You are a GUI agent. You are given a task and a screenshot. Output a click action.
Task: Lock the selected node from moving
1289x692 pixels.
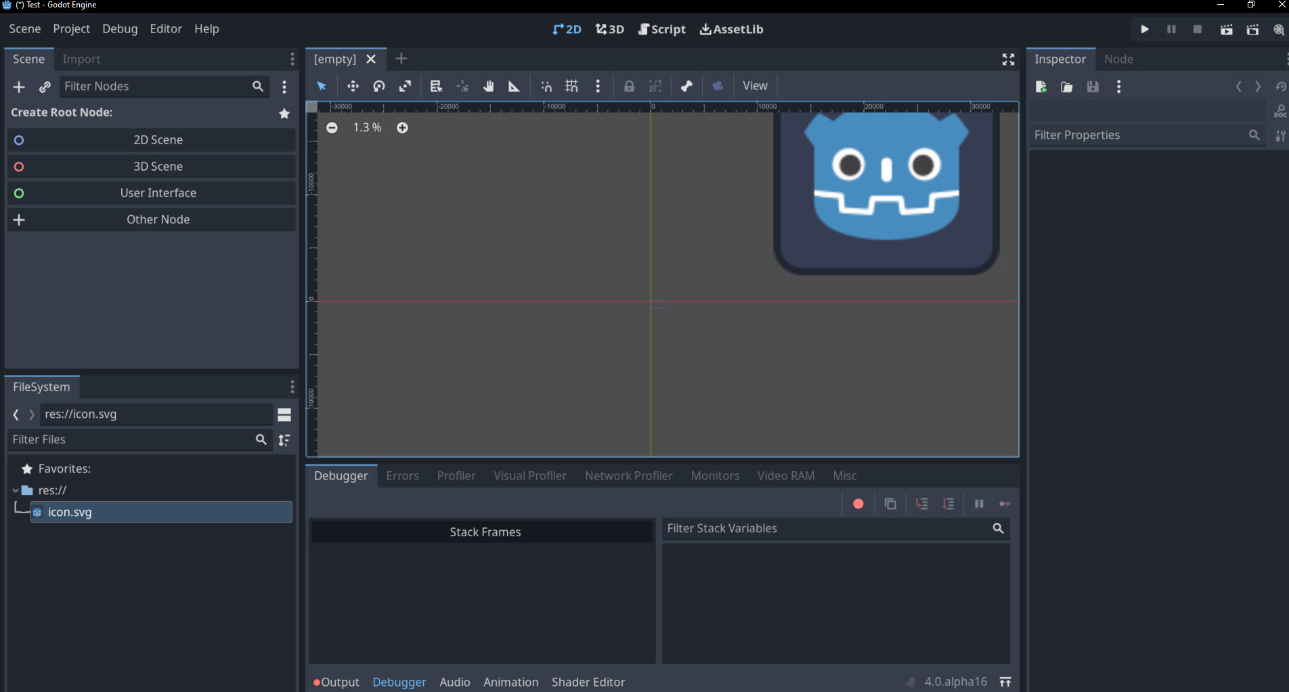(x=629, y=86)
